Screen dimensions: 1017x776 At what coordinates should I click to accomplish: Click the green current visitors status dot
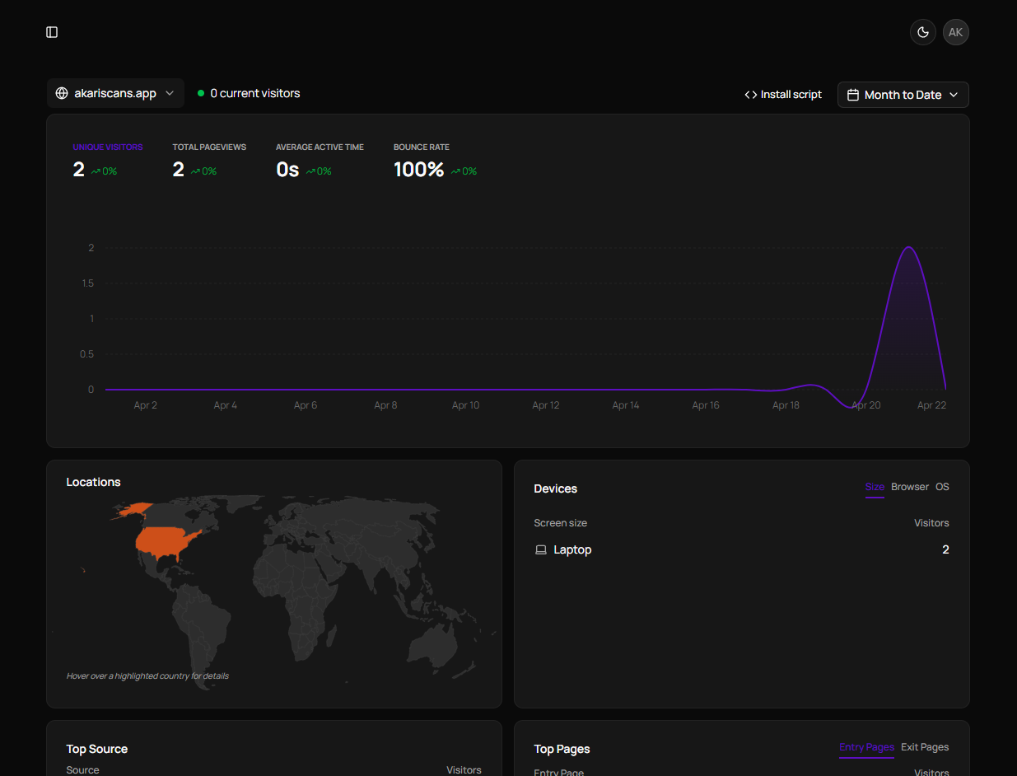201,93
